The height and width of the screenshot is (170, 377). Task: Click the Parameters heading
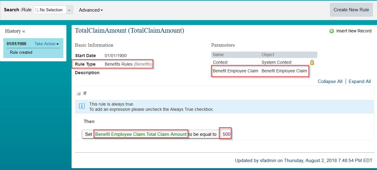223,45
